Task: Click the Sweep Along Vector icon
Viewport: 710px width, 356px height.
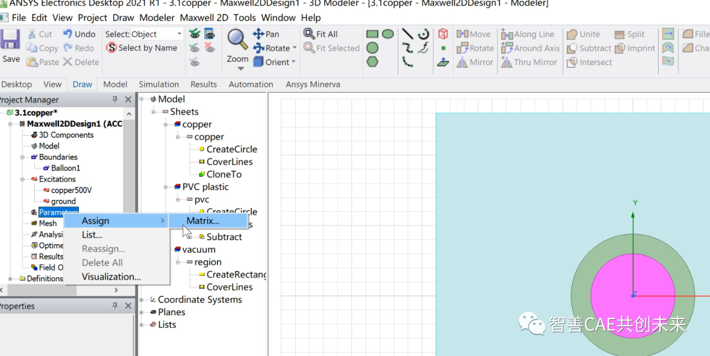Action: tap(668, 34)
